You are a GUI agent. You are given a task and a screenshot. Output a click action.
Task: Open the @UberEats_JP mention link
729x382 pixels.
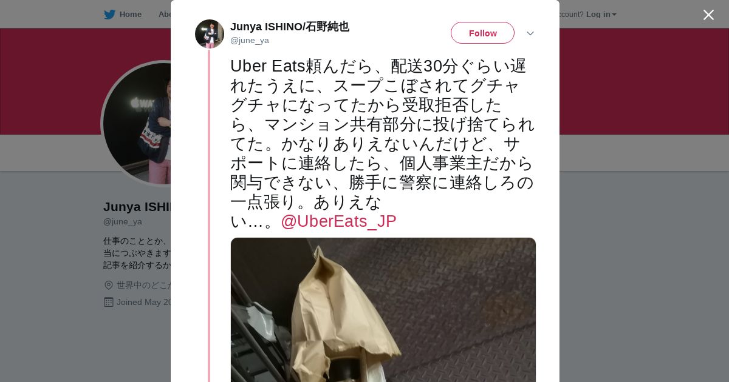[338, 221]
